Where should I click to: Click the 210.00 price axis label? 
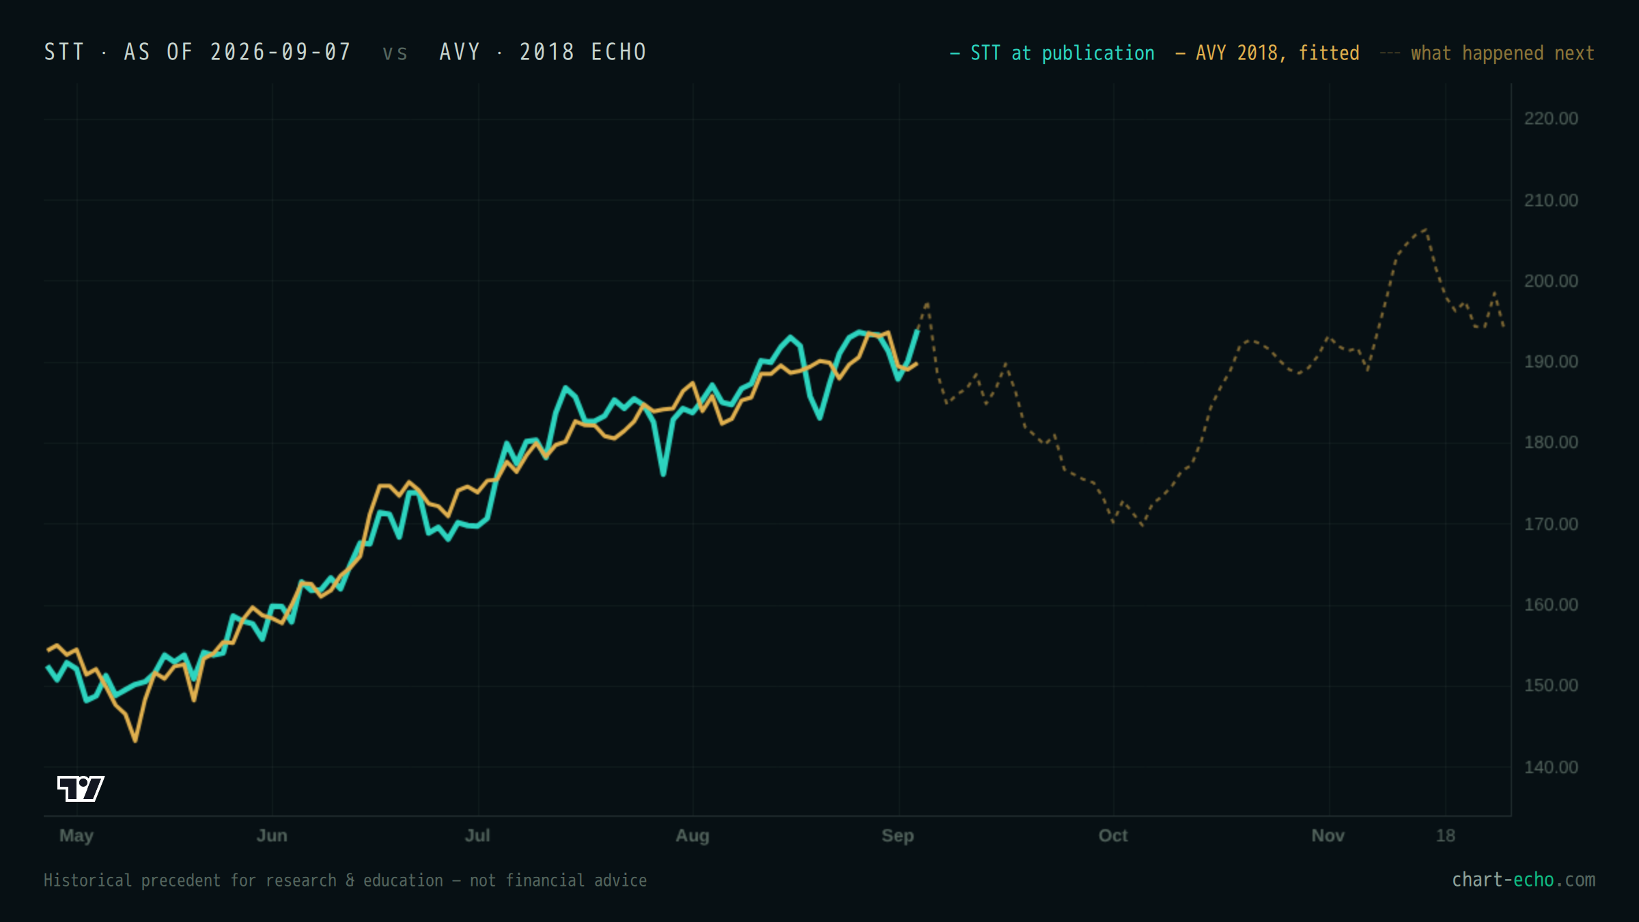(x=1551, y=201)
